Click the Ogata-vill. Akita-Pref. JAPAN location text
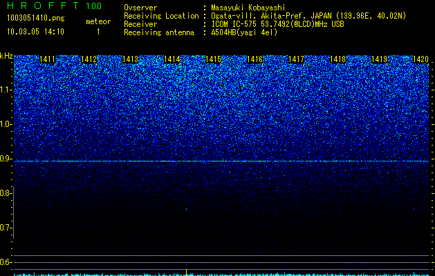The width and height of the screenshot is (435, 276). pos(307,16)
